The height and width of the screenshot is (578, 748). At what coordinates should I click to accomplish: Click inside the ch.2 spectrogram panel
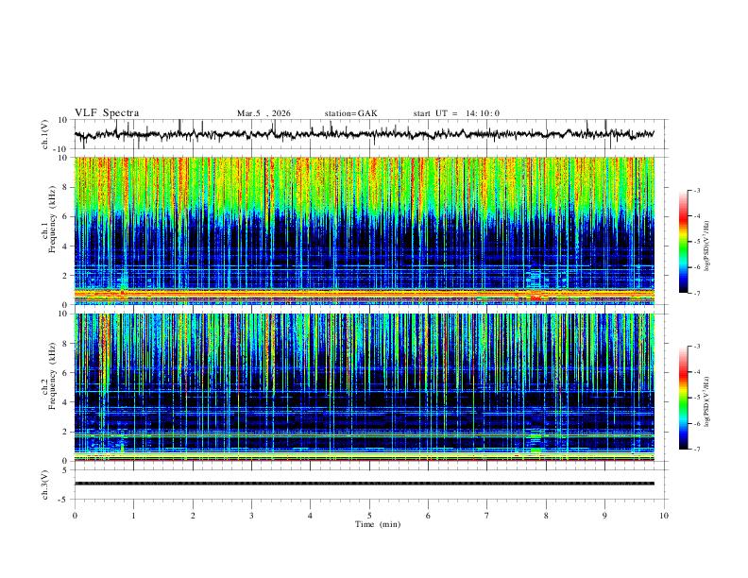coord(364,387)
